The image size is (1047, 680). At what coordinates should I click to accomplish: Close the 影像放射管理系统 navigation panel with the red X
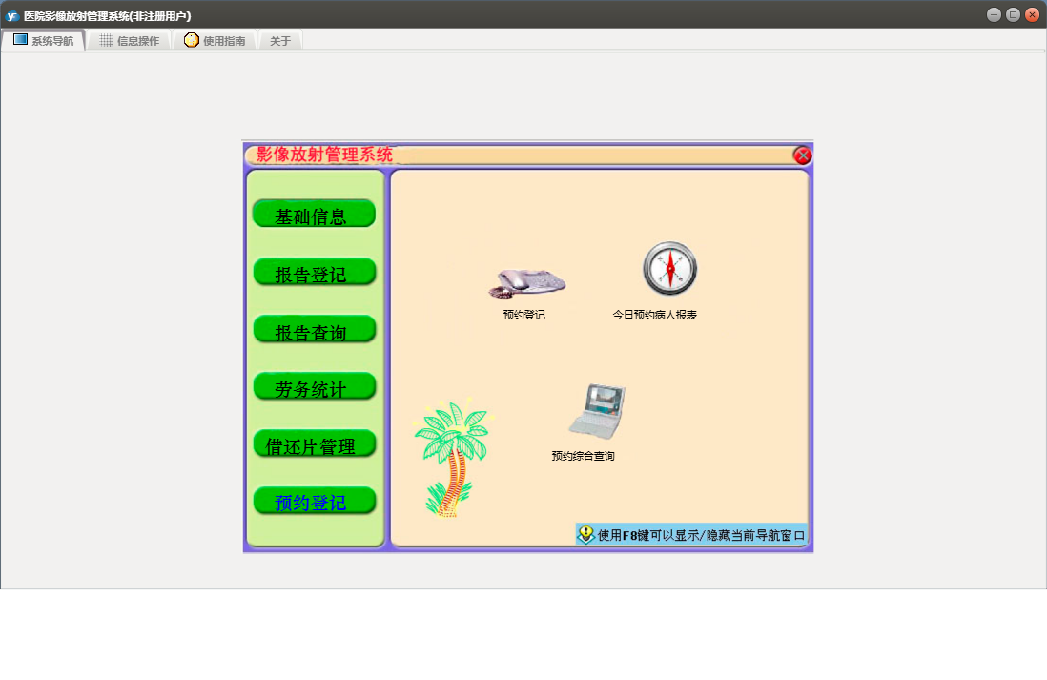click(802, 155)
